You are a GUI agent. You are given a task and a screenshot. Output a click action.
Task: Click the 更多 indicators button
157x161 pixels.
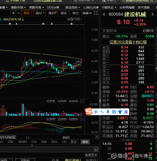click(x=74, y=142)
